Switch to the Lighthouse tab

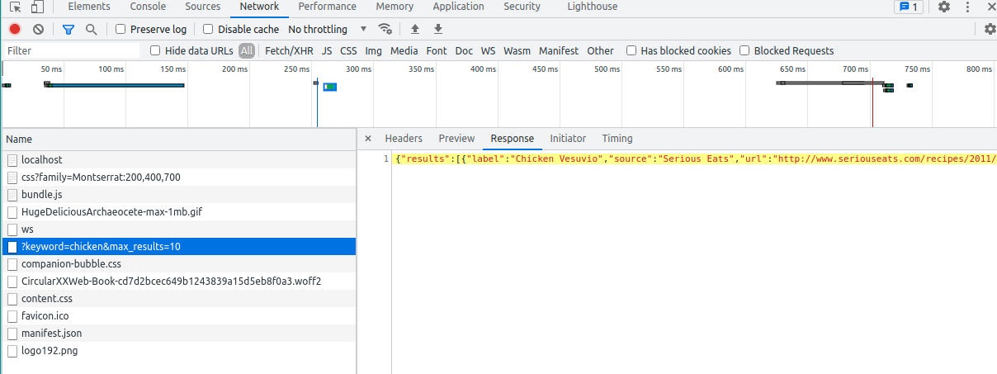592,7
